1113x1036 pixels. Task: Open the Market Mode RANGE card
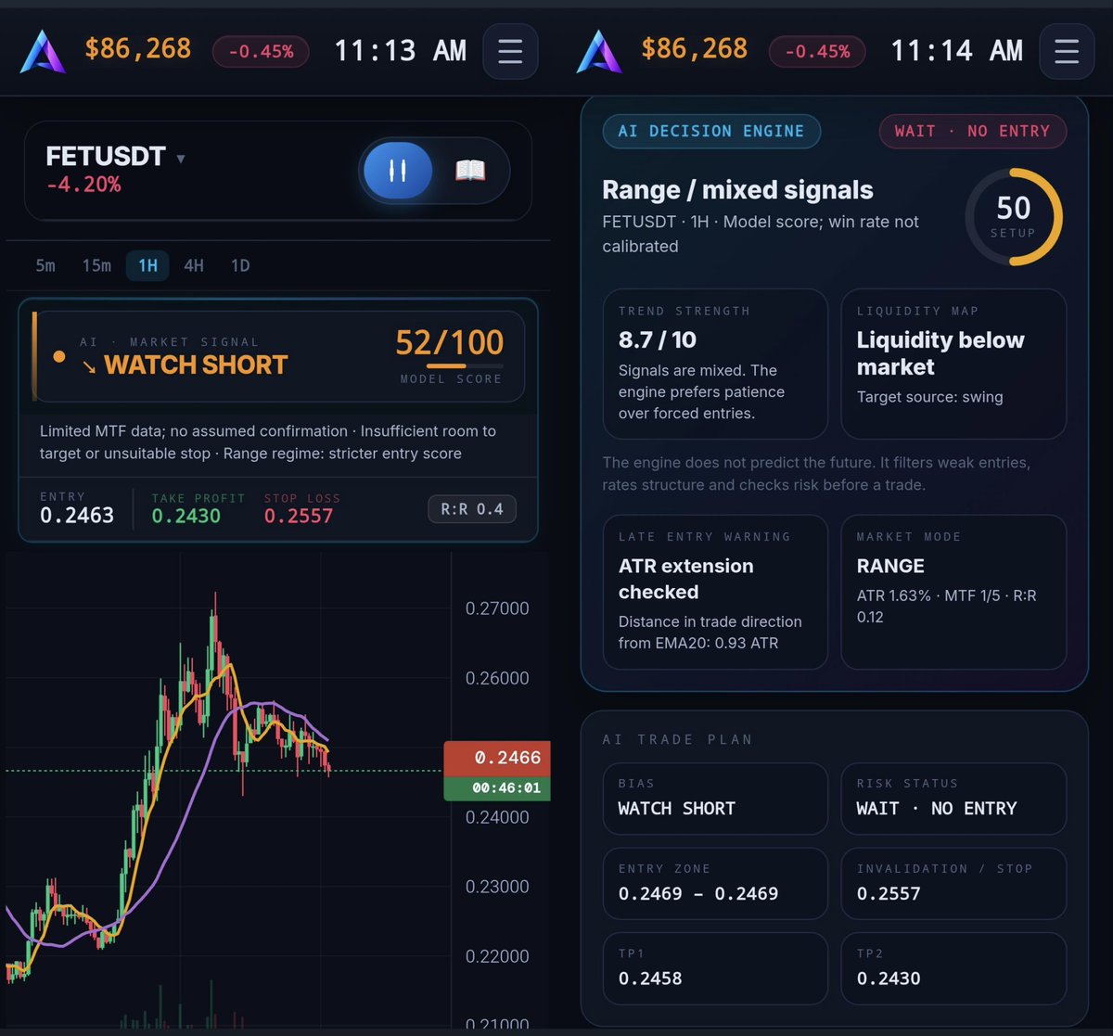pos(953,592)
